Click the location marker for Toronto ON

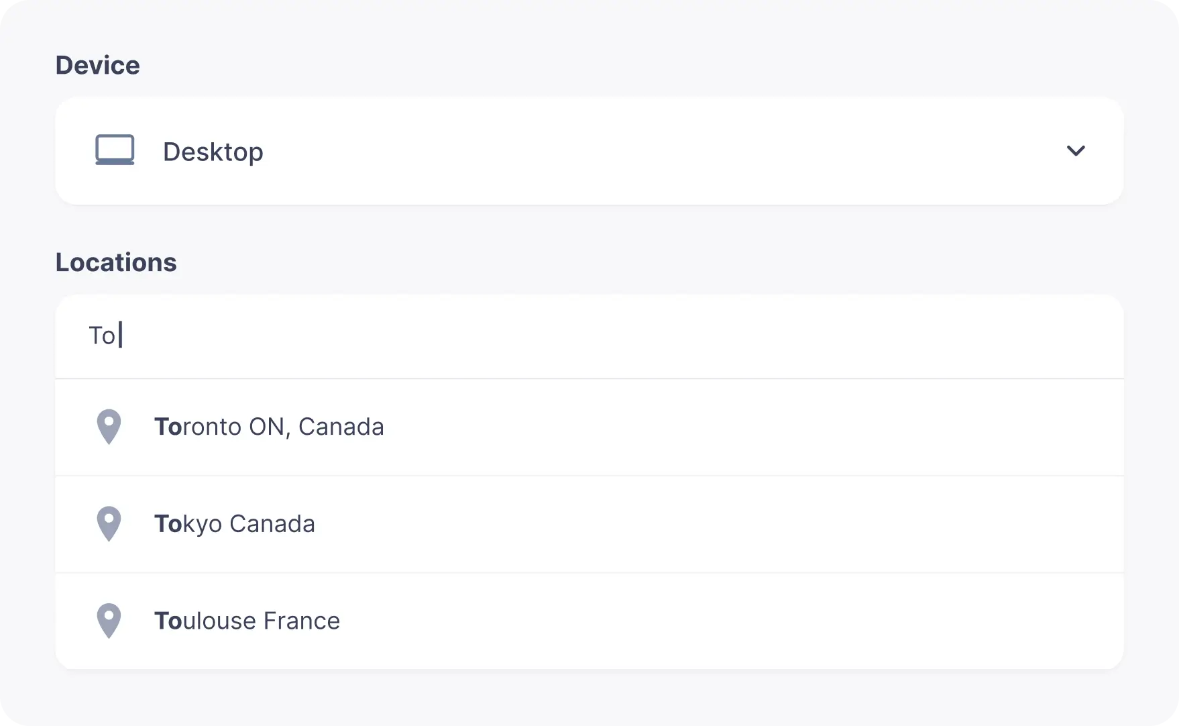109,427
